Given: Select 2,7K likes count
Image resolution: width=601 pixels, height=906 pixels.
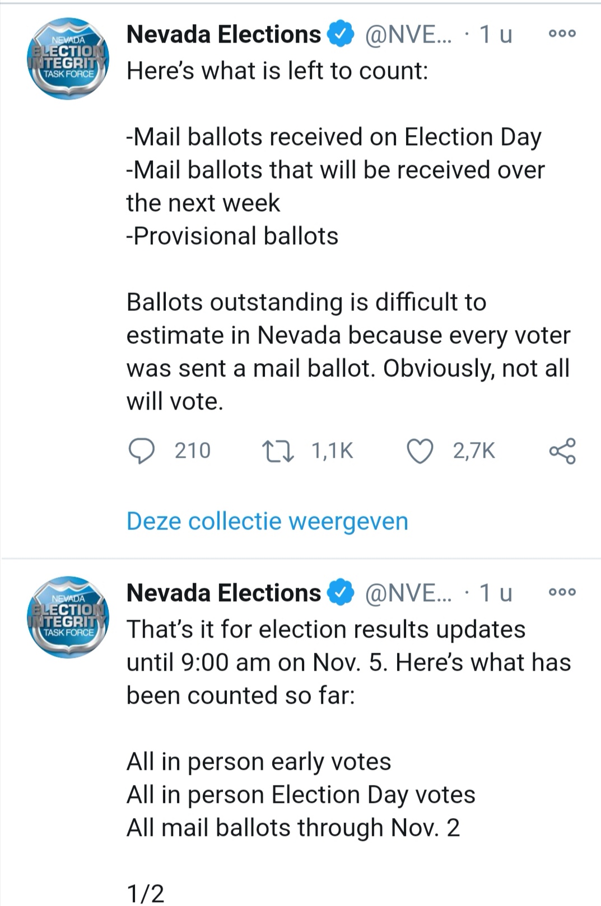Looking at the screenshot, I should click(474, 451).
